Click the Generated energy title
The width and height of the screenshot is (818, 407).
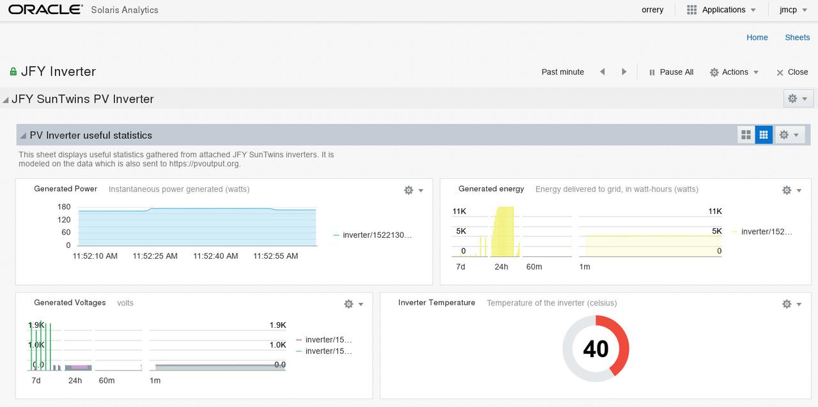coord(491,189)
